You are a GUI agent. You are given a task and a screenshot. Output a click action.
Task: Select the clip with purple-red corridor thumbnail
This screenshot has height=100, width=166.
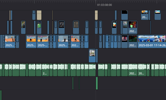click(x=125, y=41)
